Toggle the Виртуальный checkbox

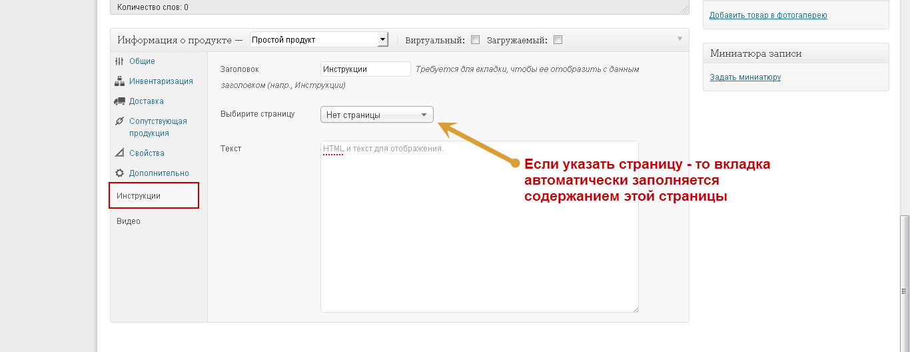click(x=475, y=40)
